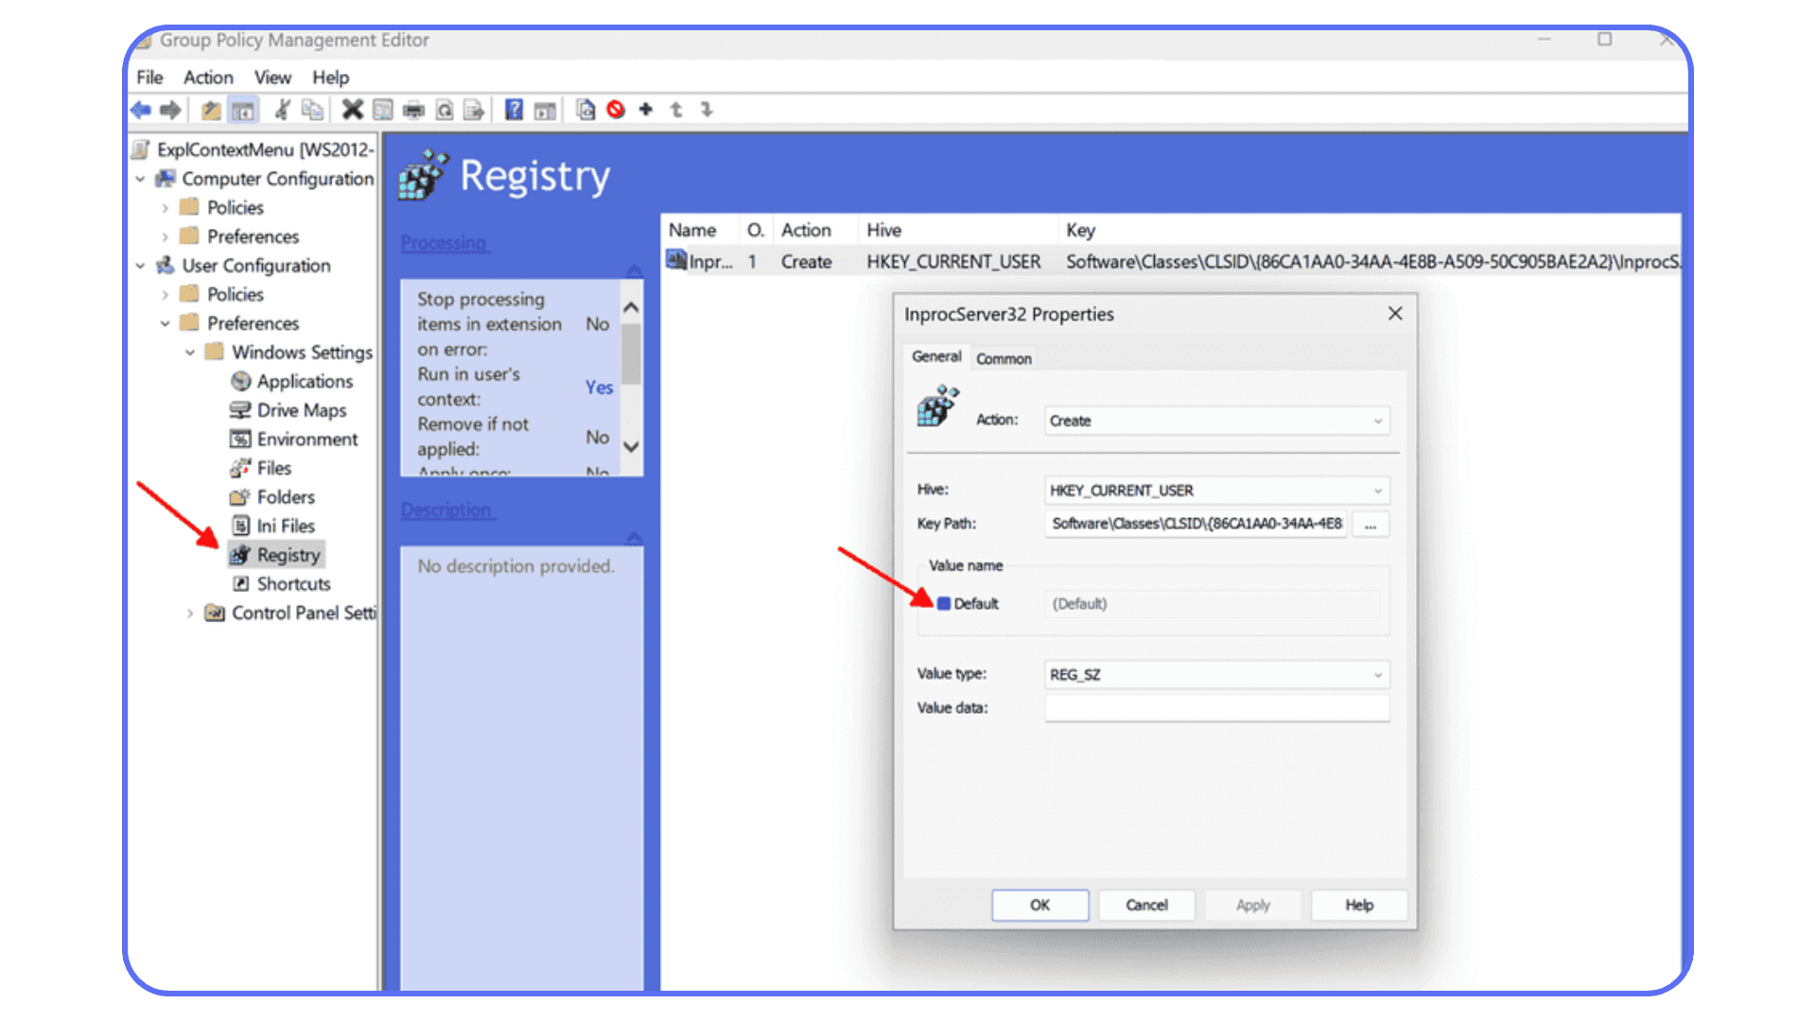Click the Forward navigation arrow icon
This screenshot has height=1021, width=1816.
[x=171, y=110]
